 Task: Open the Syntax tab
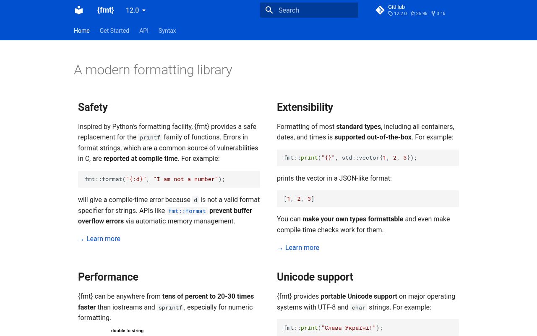pyautogui.click(x=167, y=31)
